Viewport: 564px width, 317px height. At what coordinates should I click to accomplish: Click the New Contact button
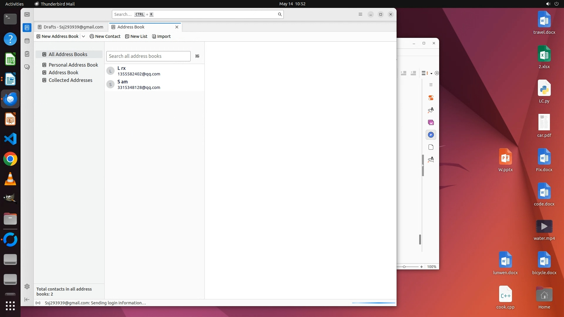(105, 36)
